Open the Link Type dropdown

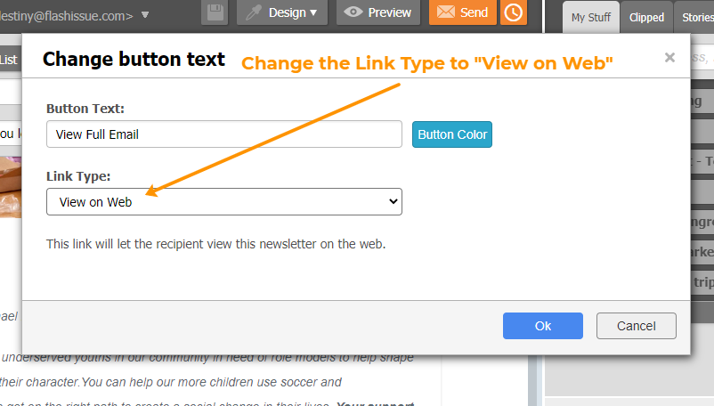[224, 202]
